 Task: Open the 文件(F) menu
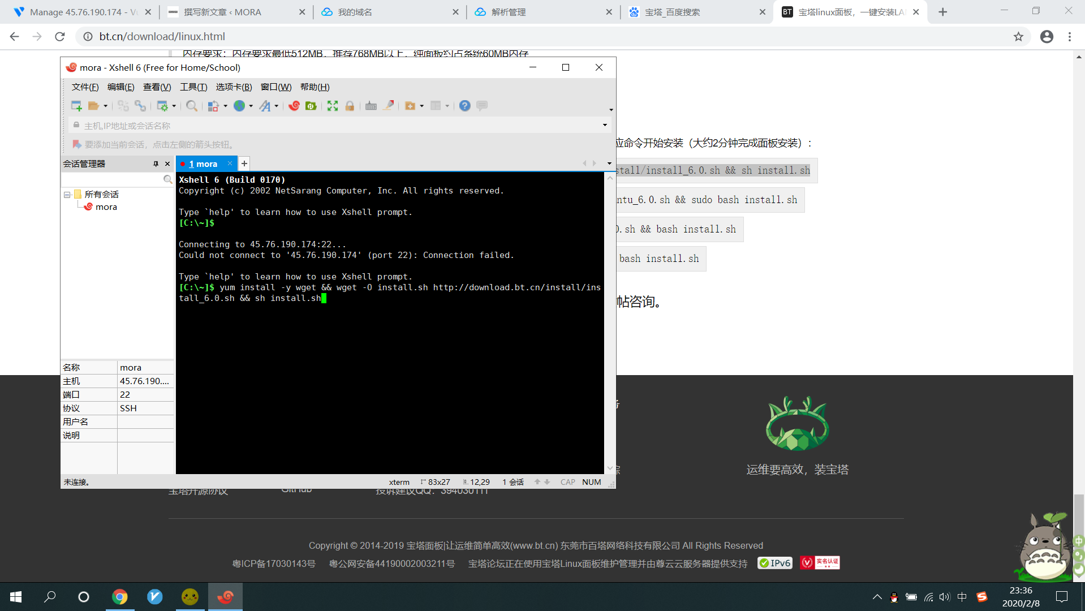85,87
